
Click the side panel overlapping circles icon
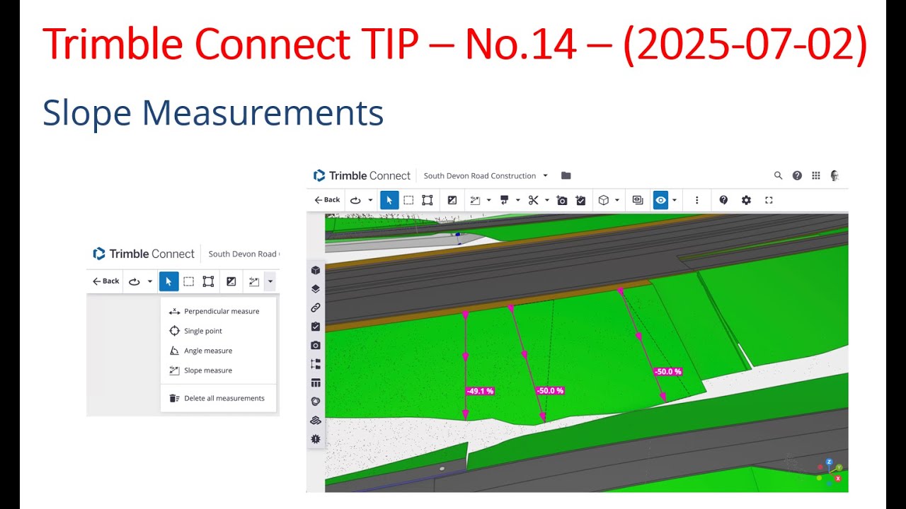pos(316,402)
